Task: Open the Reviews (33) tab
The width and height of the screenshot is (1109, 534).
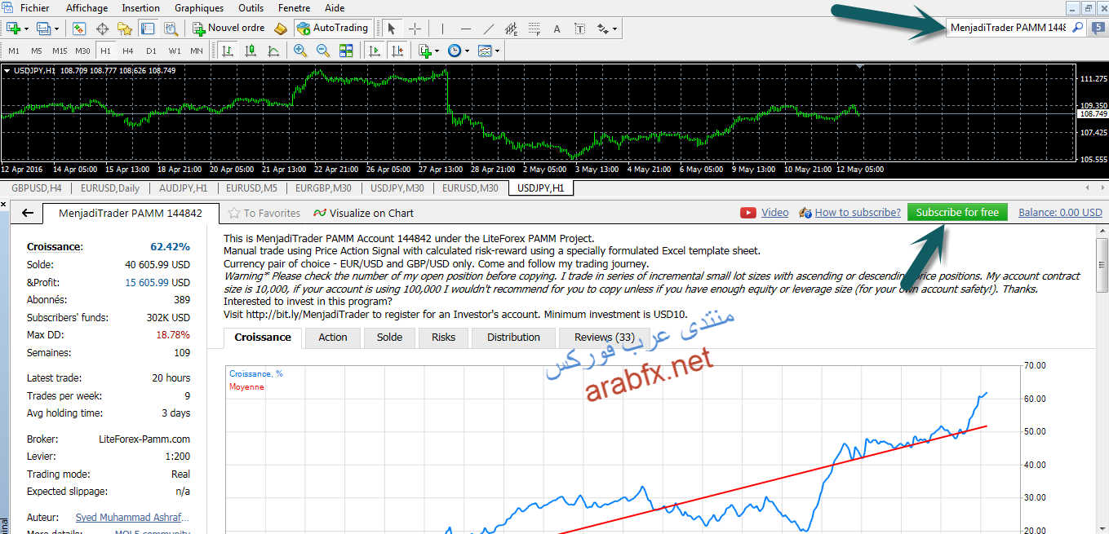Action: click(x=604, y=338)
